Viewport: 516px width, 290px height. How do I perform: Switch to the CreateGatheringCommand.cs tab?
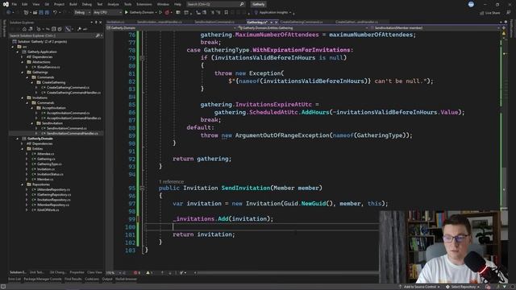coord(302,22)
